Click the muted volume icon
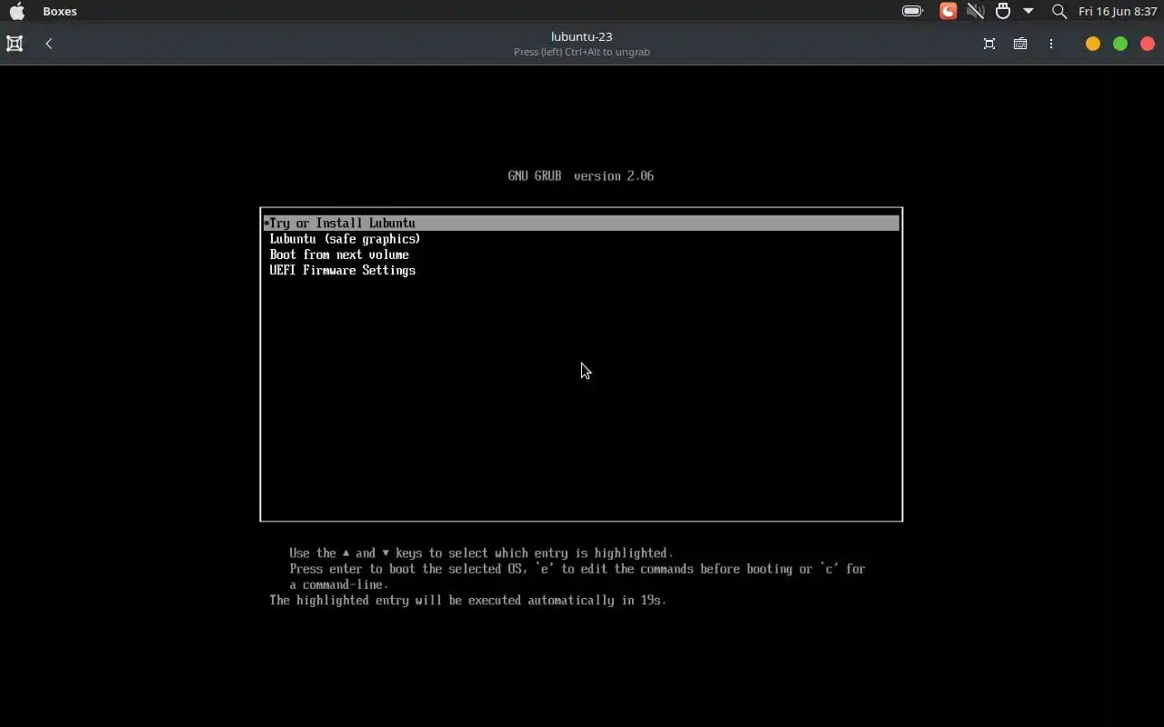The width and height of the screenshot is (1164, 727). (975, 11)
